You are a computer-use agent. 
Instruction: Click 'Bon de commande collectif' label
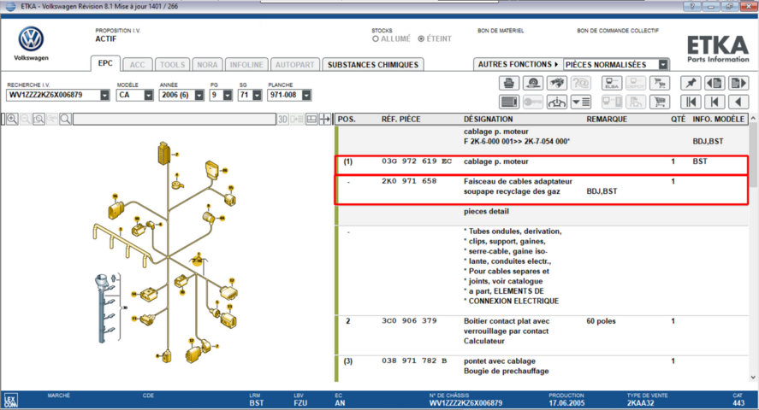click(x=618, y=31)
